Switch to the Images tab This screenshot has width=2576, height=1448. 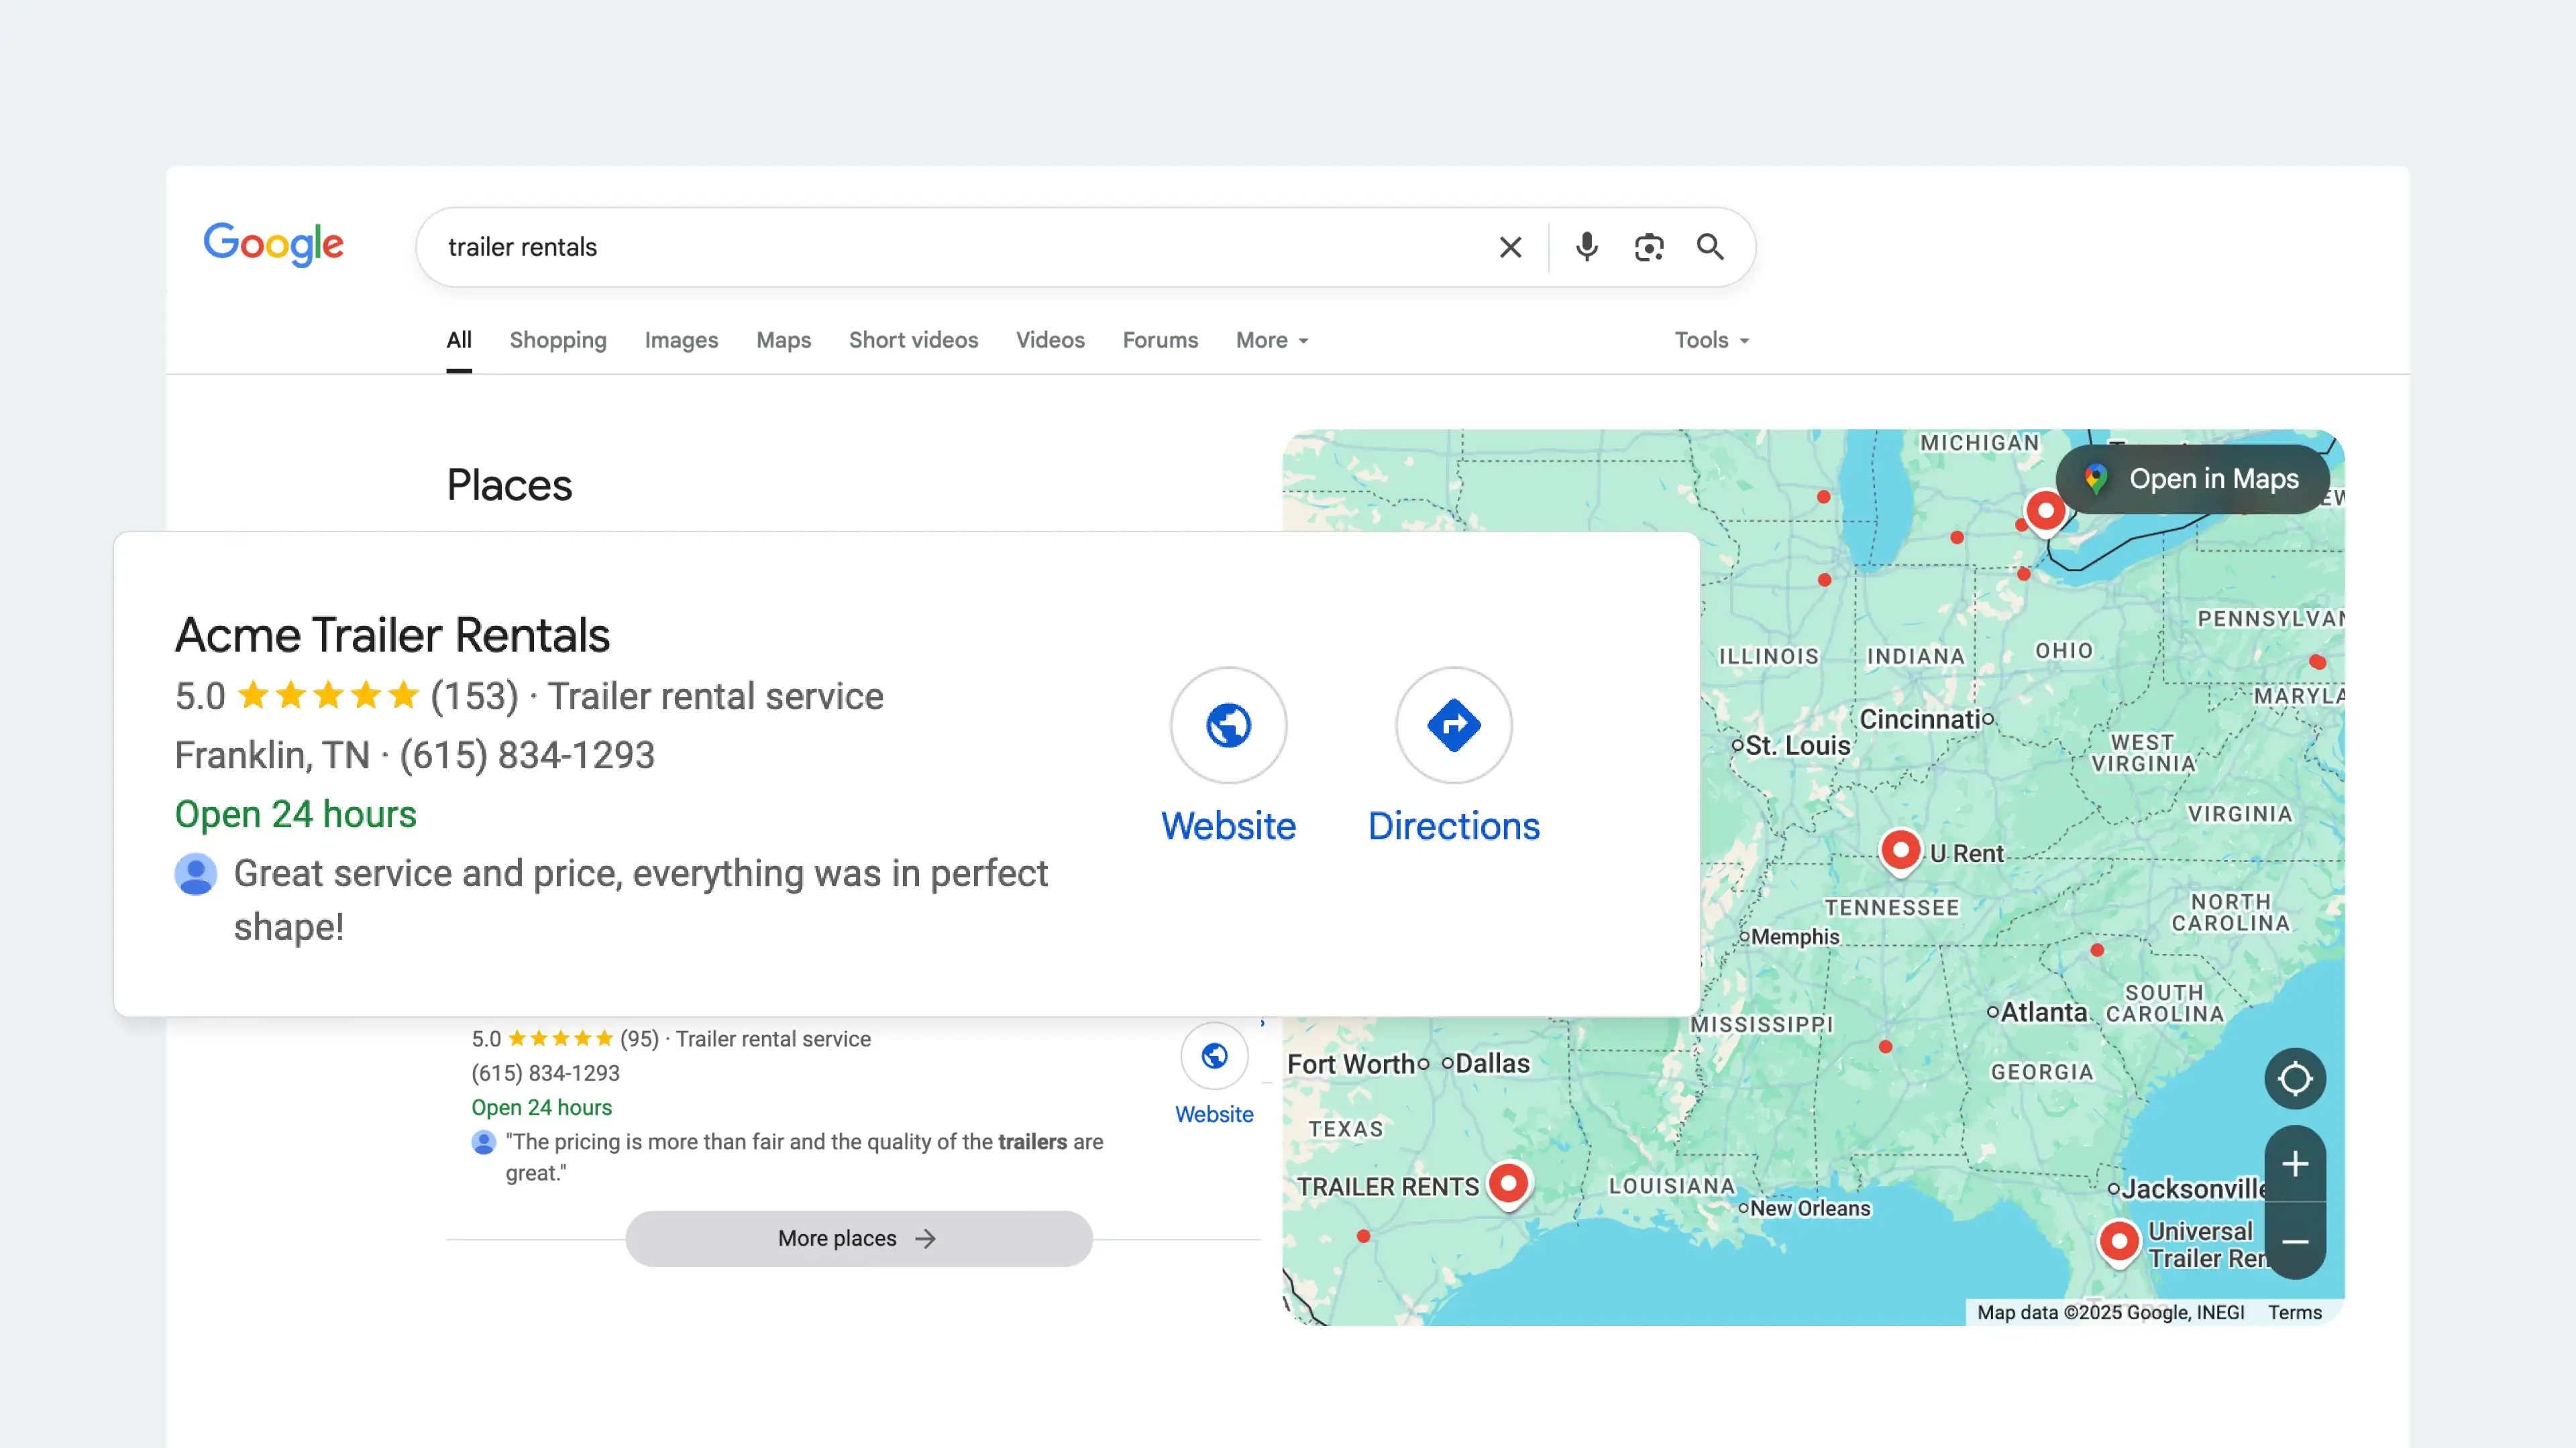click(x=681, y=340)
